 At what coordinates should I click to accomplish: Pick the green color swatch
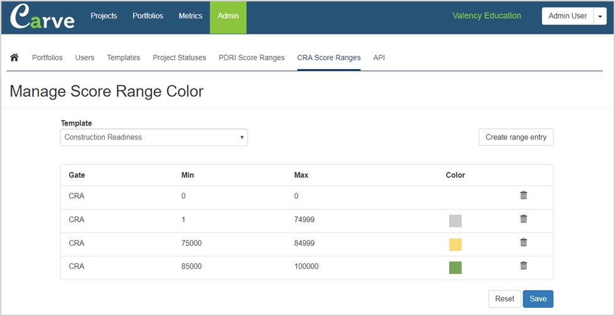(x=455, y=268)
